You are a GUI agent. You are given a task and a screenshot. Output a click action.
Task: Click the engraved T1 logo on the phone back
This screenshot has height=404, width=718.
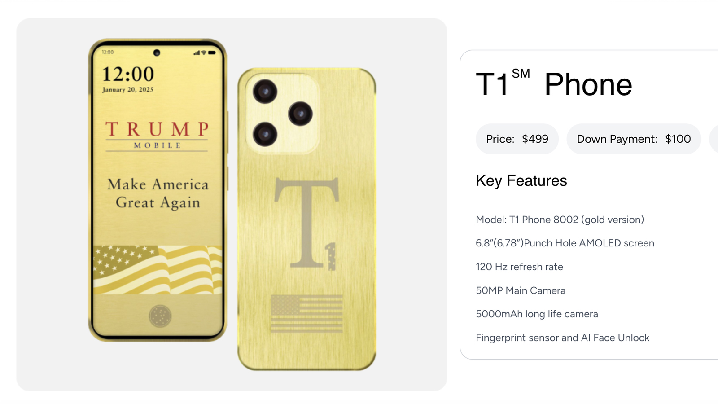pos(306,223)
